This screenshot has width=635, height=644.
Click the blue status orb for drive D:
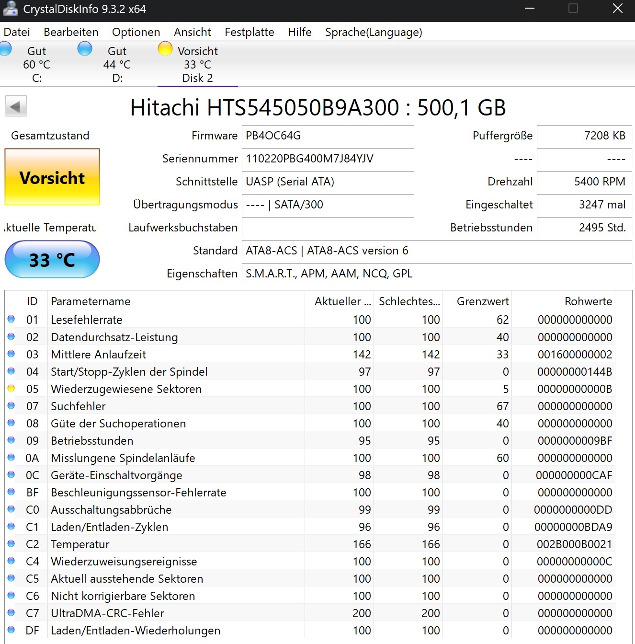click(x=85, y=49)
